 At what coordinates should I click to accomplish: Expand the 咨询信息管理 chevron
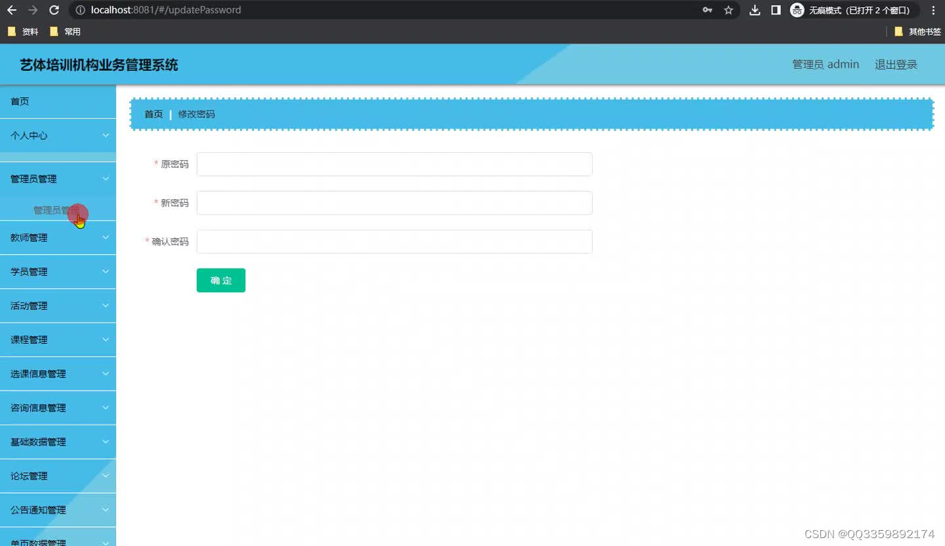pos(106,408)
